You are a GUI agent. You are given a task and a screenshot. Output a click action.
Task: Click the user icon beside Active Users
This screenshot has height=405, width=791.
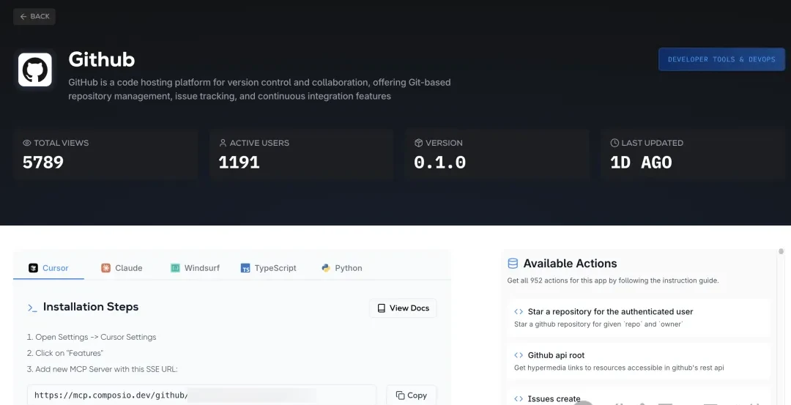click(x=223, y=144)
